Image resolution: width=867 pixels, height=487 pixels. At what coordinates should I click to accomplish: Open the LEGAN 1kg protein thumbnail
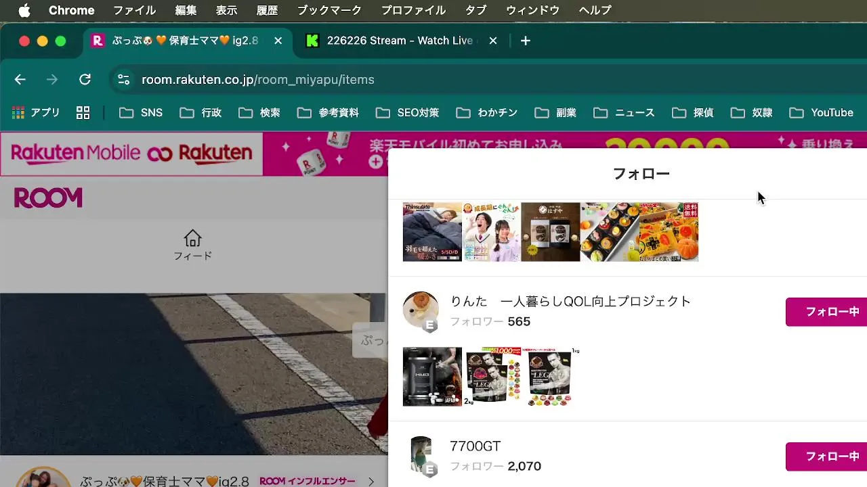[x=551, y=377]
